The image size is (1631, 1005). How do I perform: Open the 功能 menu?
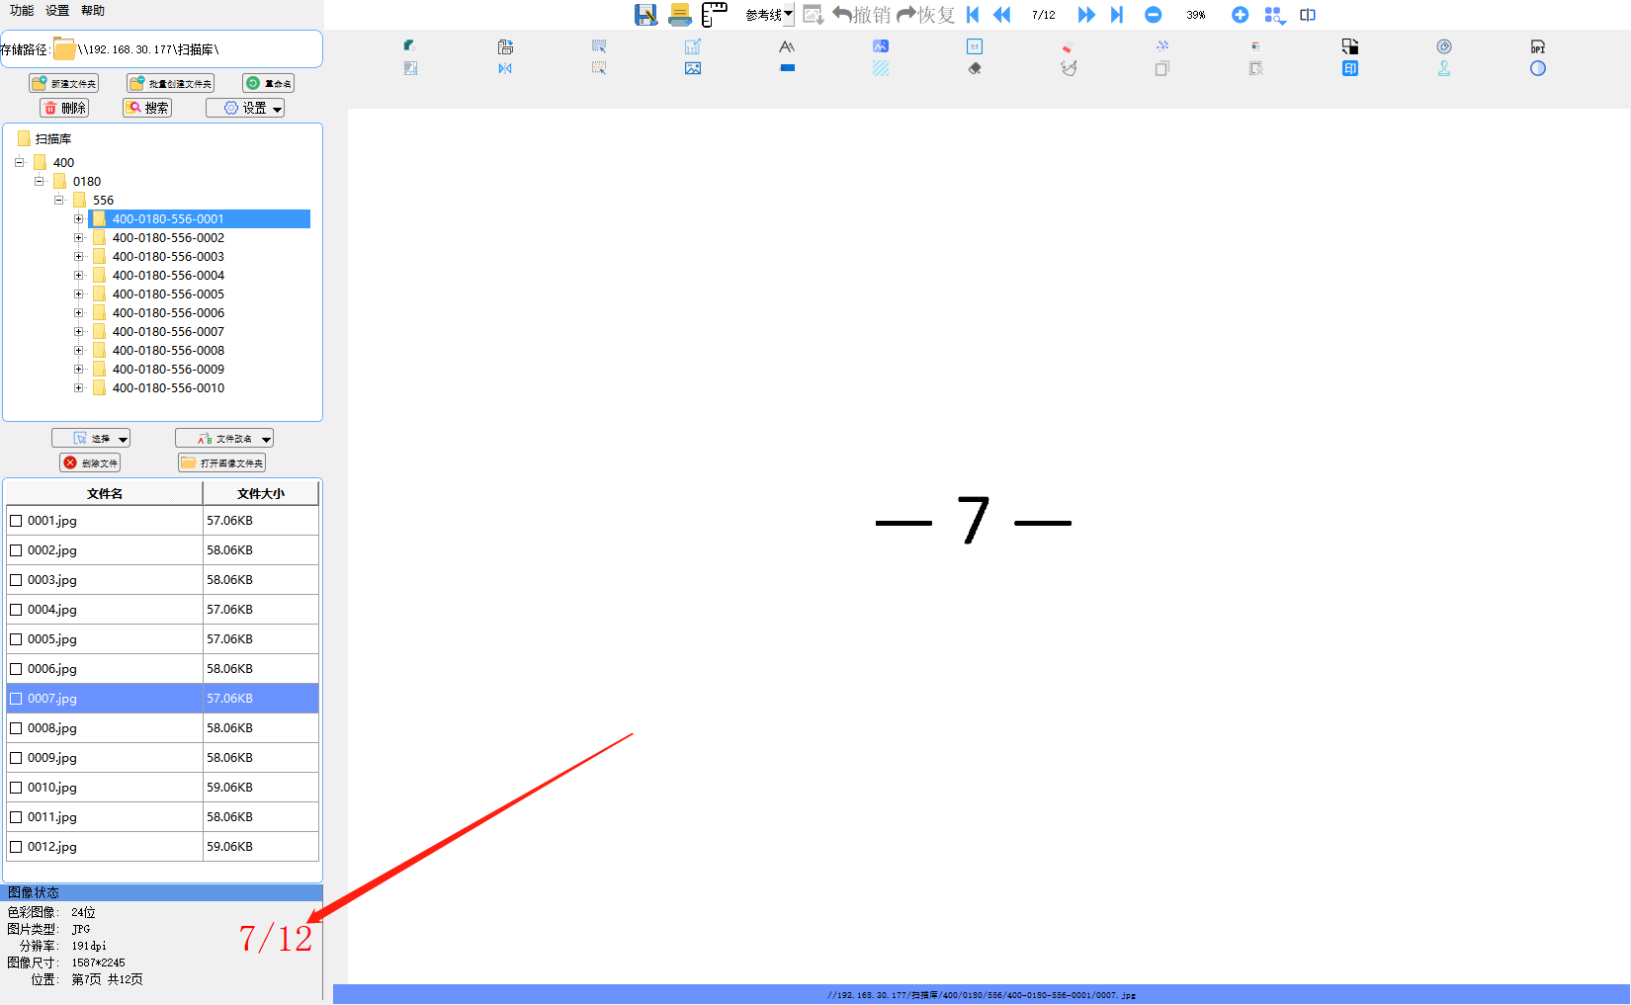(x=22, y=10)
